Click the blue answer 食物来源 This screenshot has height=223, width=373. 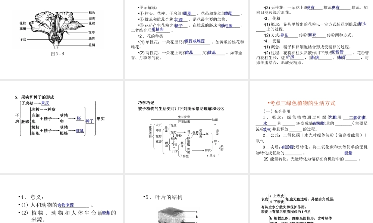66,205
